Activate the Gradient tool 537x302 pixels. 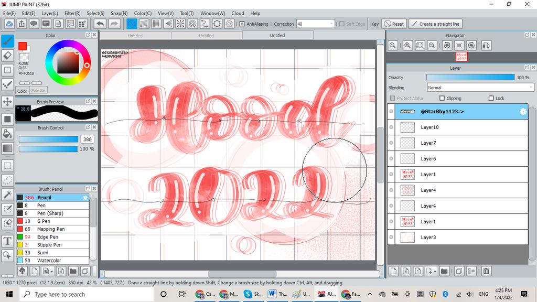pos(7,148)
